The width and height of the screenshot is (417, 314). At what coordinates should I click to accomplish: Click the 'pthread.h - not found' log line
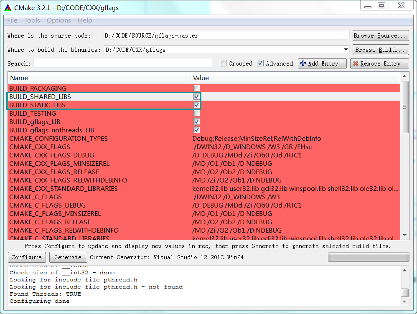pos(96,286)
